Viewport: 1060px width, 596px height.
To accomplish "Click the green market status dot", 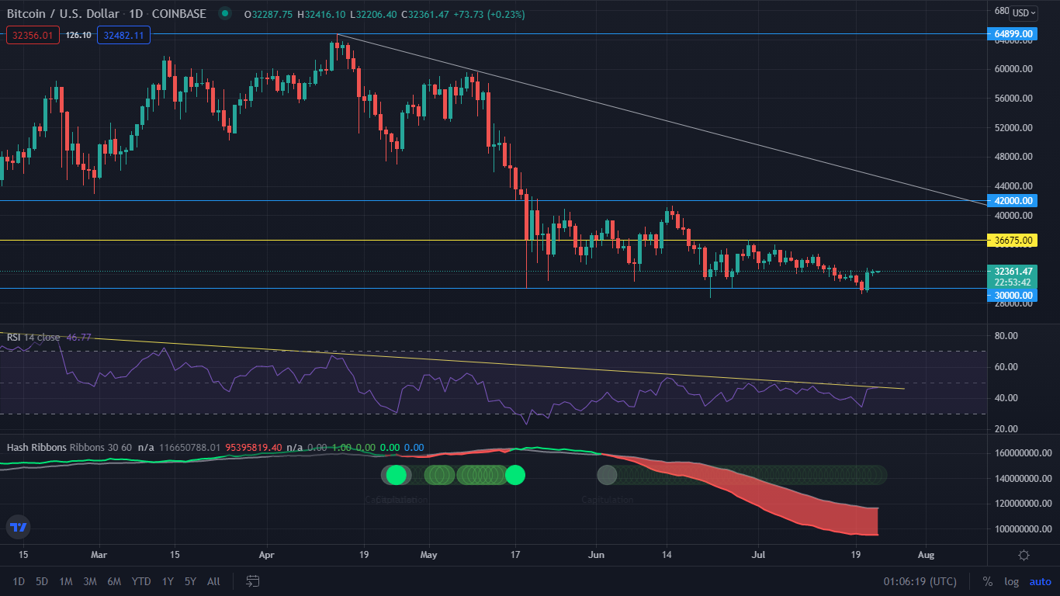I will 225,13.
